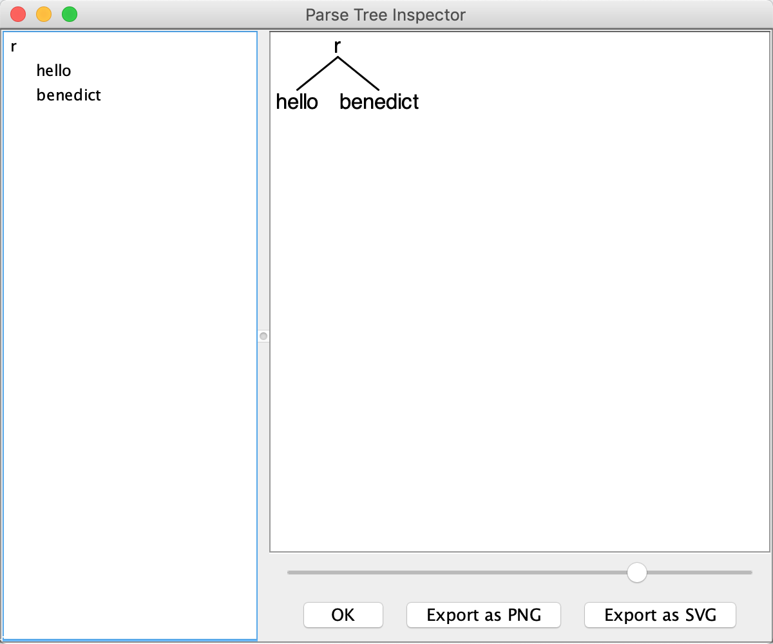Click the zoom slider handle
773x644 pixels.
pyautogui.click(x=636, y=572)
